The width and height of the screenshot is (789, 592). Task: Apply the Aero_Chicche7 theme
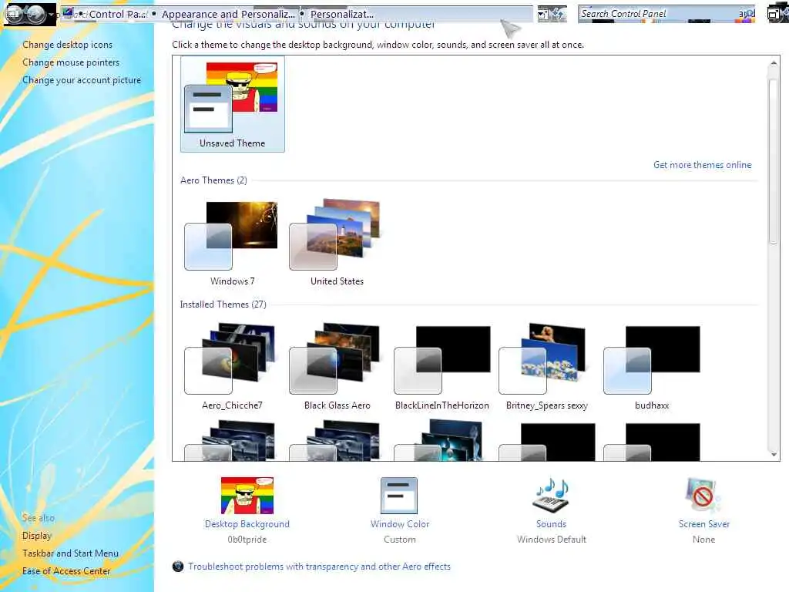tap(232, 367)
